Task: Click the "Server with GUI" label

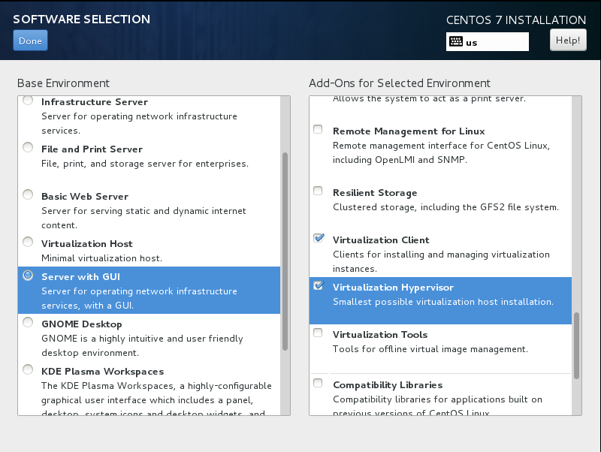Action: point(81,276)
